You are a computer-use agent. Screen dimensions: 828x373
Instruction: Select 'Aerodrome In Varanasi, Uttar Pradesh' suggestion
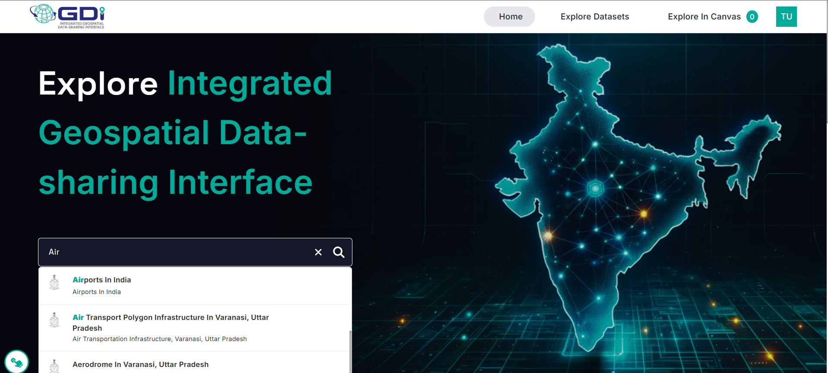[x=140, y=364]
